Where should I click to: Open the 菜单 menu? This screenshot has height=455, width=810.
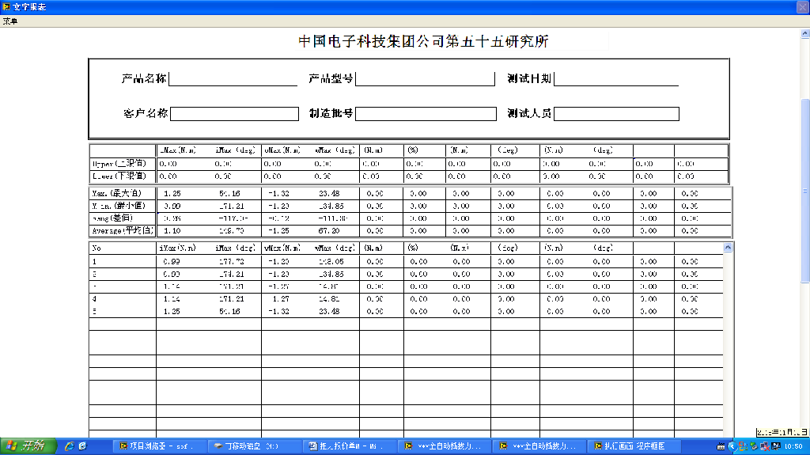pos(9,21)
